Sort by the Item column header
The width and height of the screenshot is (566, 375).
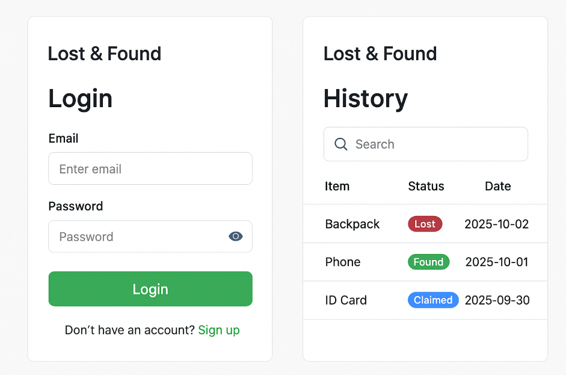coord(337,186)
